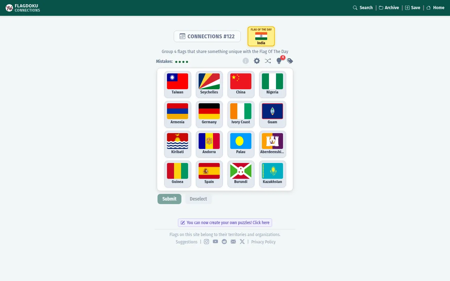Click the Flagdoku Connections logo

coord(23,8)
